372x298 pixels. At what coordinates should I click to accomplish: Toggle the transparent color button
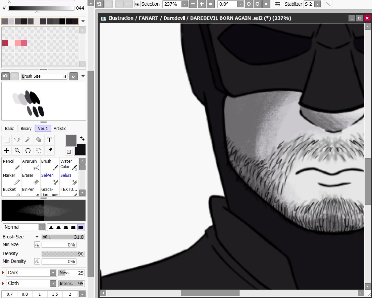(x=69, y=152)
